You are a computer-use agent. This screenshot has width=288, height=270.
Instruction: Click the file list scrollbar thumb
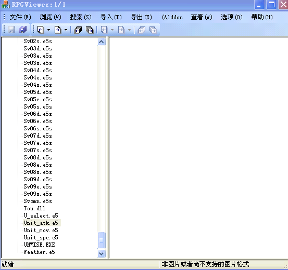[x=102, y=240]
